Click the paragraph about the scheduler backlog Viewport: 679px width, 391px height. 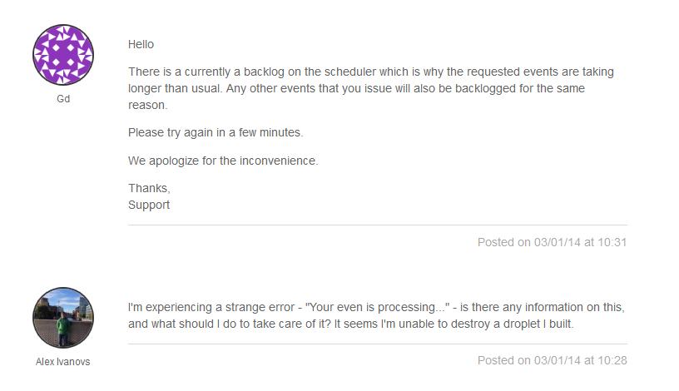[x=371, y=88]
